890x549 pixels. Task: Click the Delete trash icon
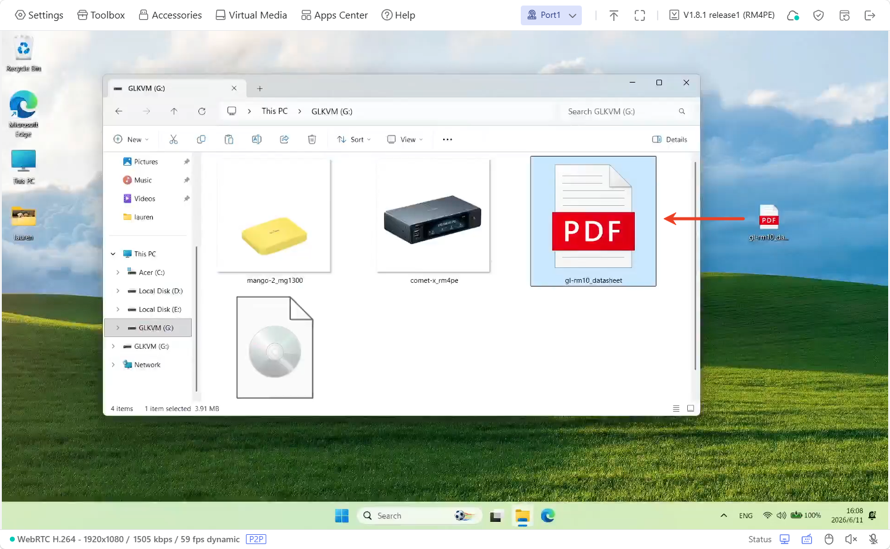(312, 139)
